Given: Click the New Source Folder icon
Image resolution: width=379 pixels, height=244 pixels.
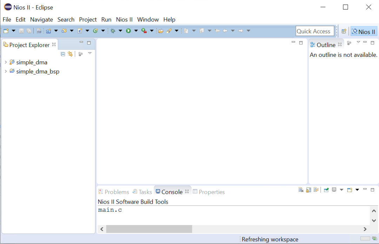Looking at the screenshot, I should coord(64,31).
